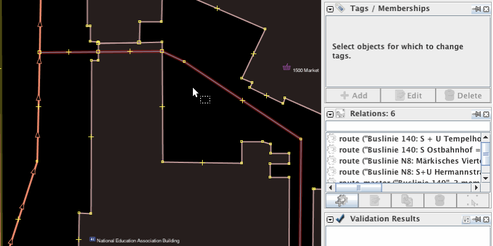Select route Buslinie 140: S Ostbahnhof
Screen dimensions: 493x246
[x=404, y=149]
